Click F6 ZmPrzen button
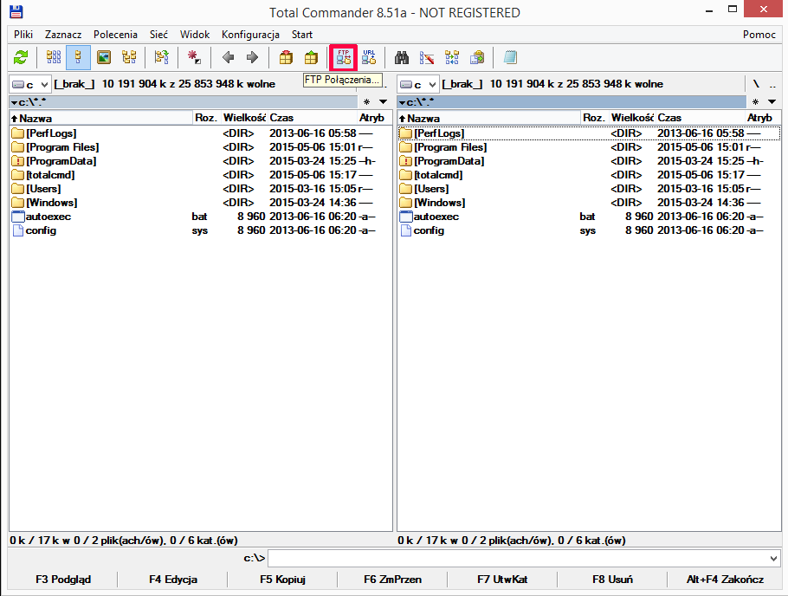The height and width of the screenshot is (596, 788). 392,580
